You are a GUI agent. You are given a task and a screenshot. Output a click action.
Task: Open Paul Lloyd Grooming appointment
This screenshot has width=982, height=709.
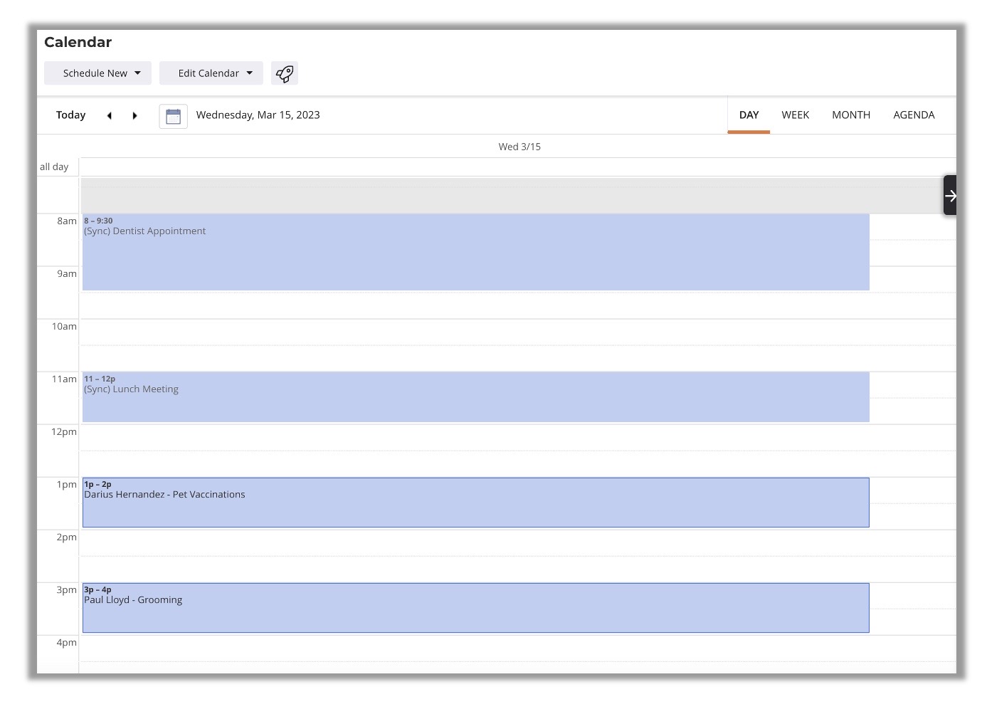coord(476,608)
